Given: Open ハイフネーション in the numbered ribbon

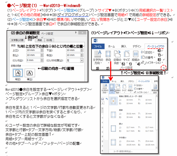Looking at the screenshot, I should tap(152, 63).
